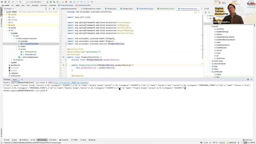Add a new terminal session with plus icon

click(x=22, y=80)
